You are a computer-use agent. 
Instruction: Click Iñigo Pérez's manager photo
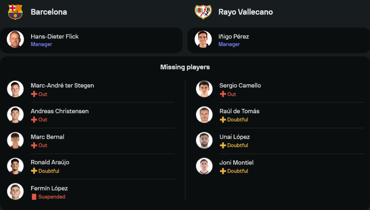pyautogui.click(x=203, y=39)
